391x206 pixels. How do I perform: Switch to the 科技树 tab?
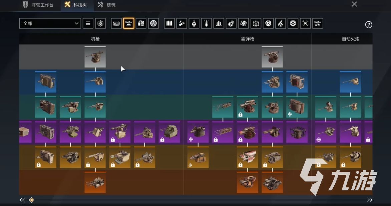pyautogui.click(x=77, y=5)
